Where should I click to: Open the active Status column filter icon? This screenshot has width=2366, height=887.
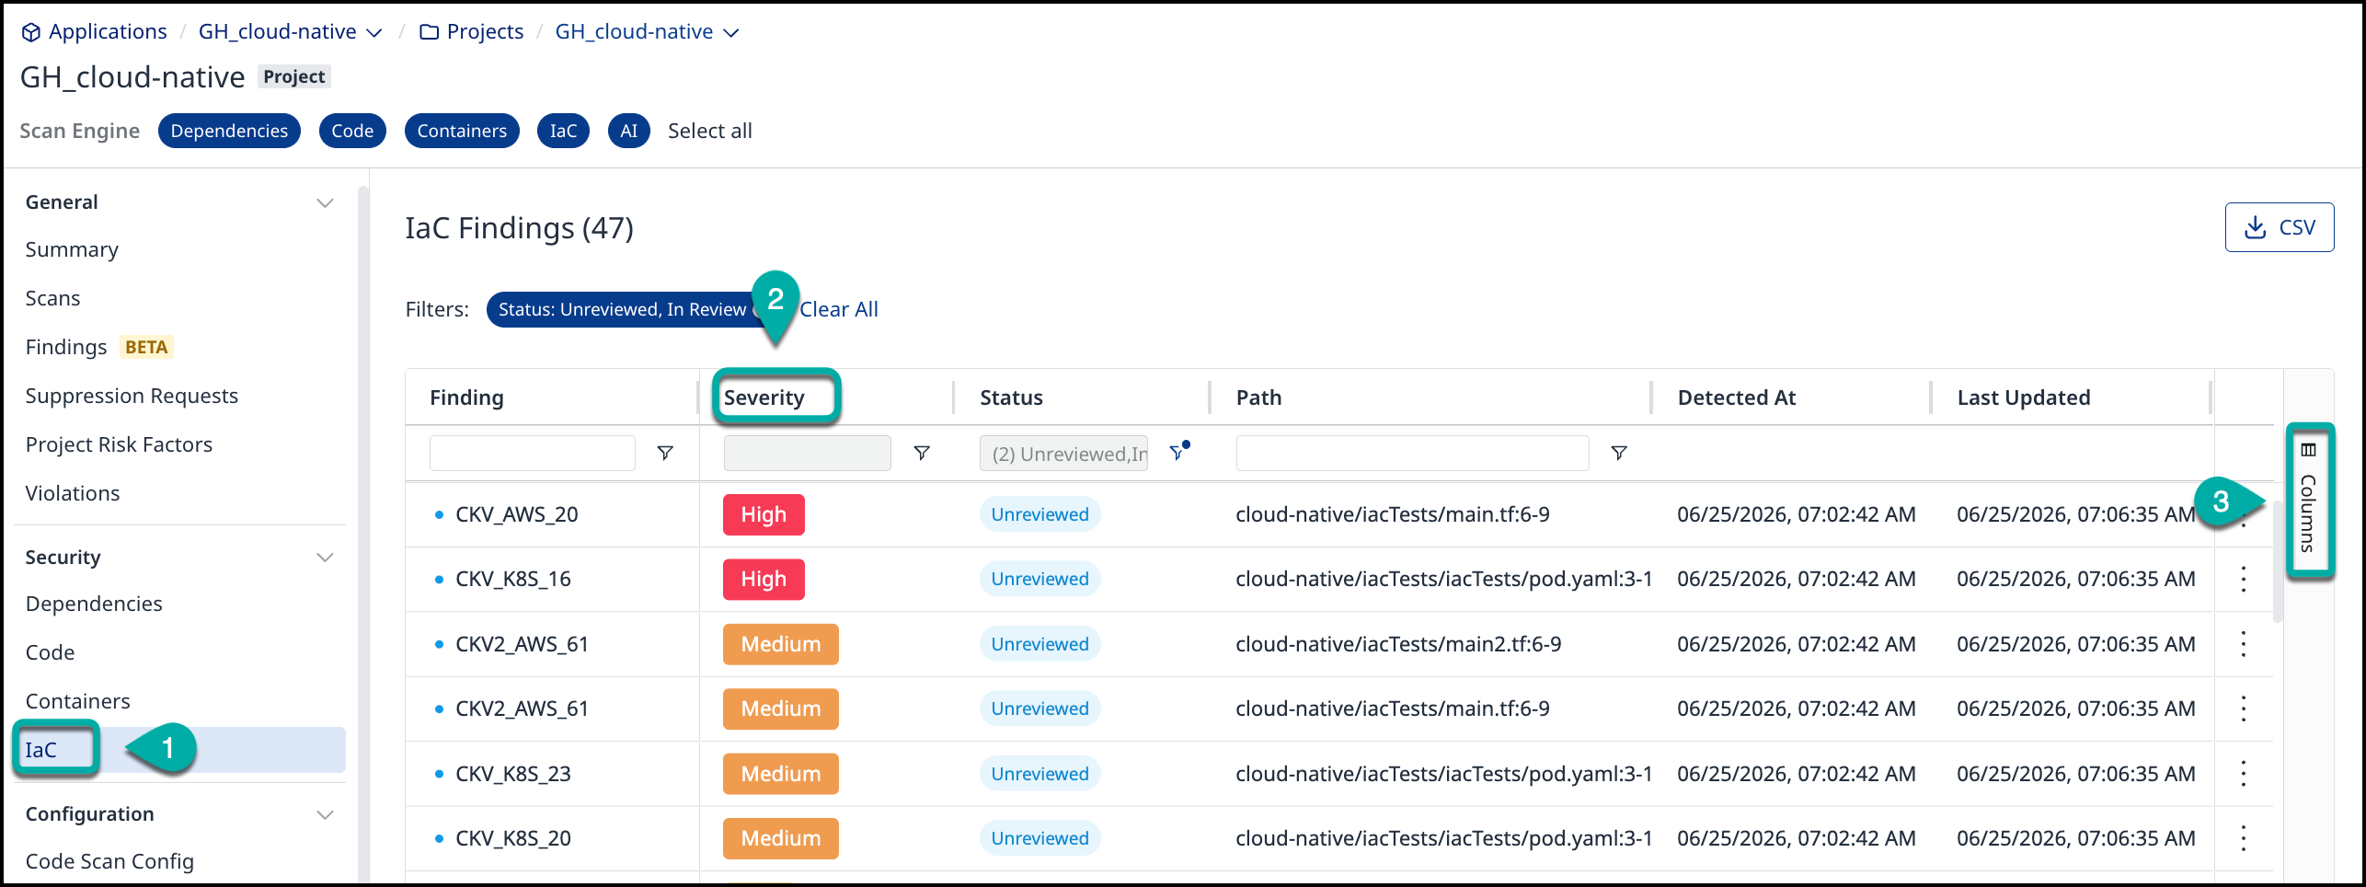pos(1178,452)
